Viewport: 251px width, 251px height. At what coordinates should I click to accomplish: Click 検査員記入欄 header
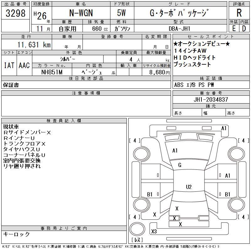coord(64,120)
